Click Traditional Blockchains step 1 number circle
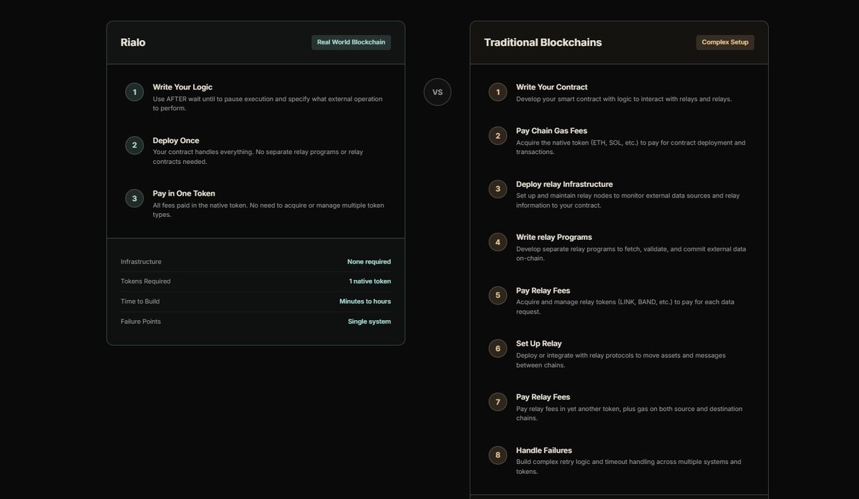The width and height of the screenshot is (859, 499). 498,92
